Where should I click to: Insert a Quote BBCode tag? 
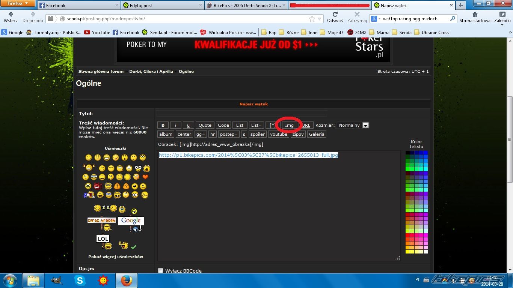coord(205,125)
